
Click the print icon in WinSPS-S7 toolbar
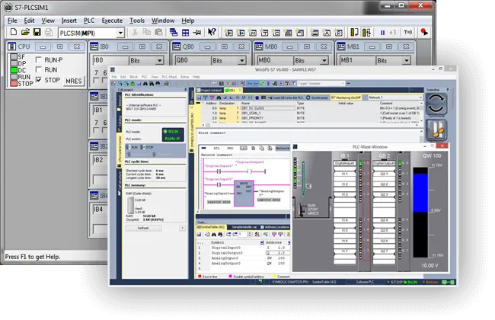pos(166,83)
